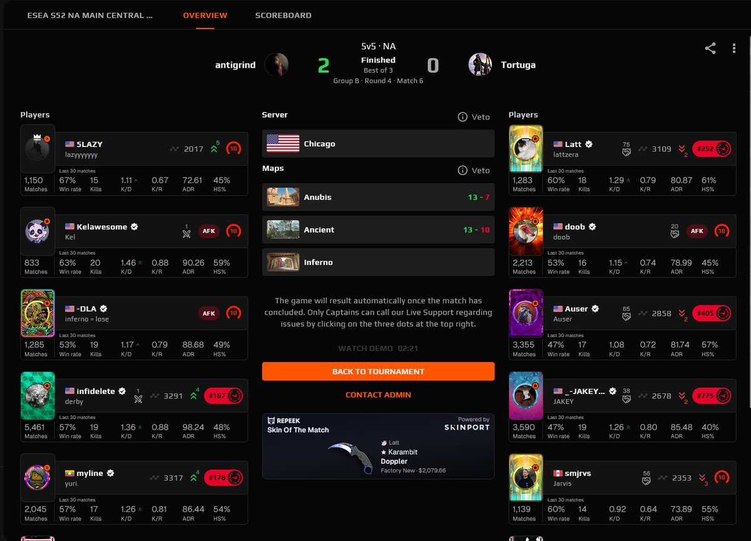Open myline's player profile card
The width and height of the screenshot is (751, 541).
pyautogui.click(x=134, y=492)
